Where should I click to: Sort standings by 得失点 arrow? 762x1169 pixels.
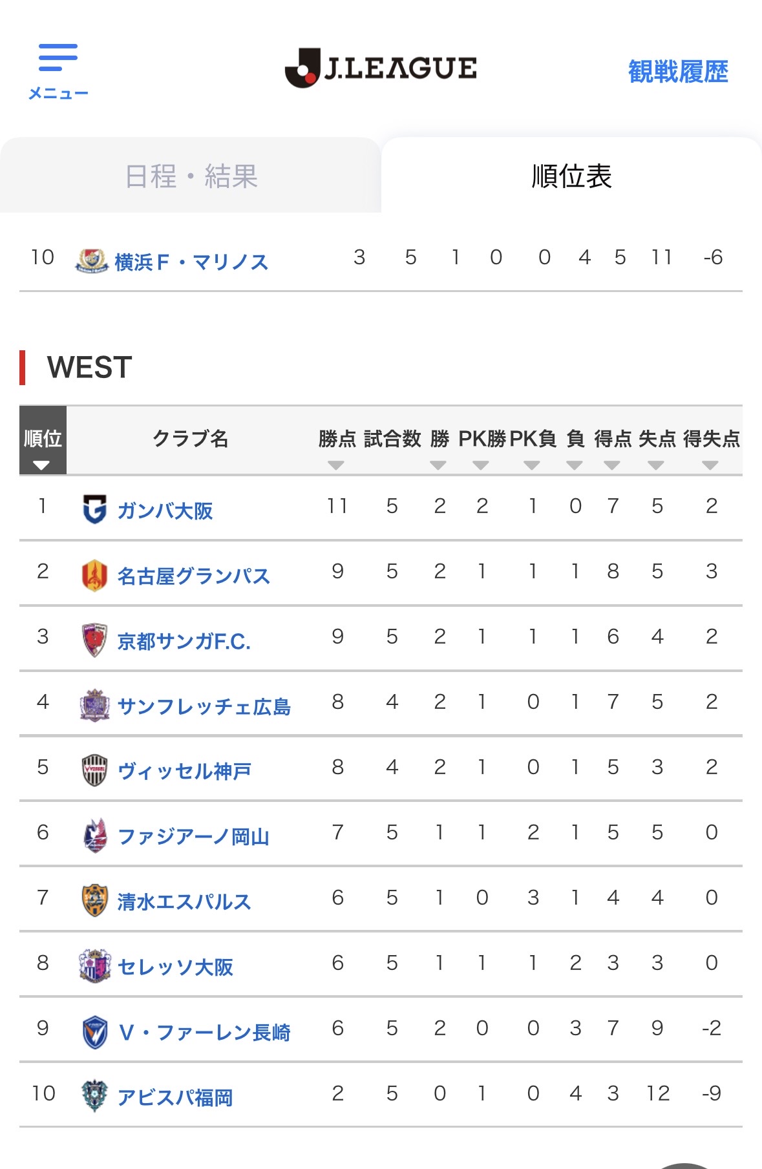pyautogui.click(x=710, y=465)
